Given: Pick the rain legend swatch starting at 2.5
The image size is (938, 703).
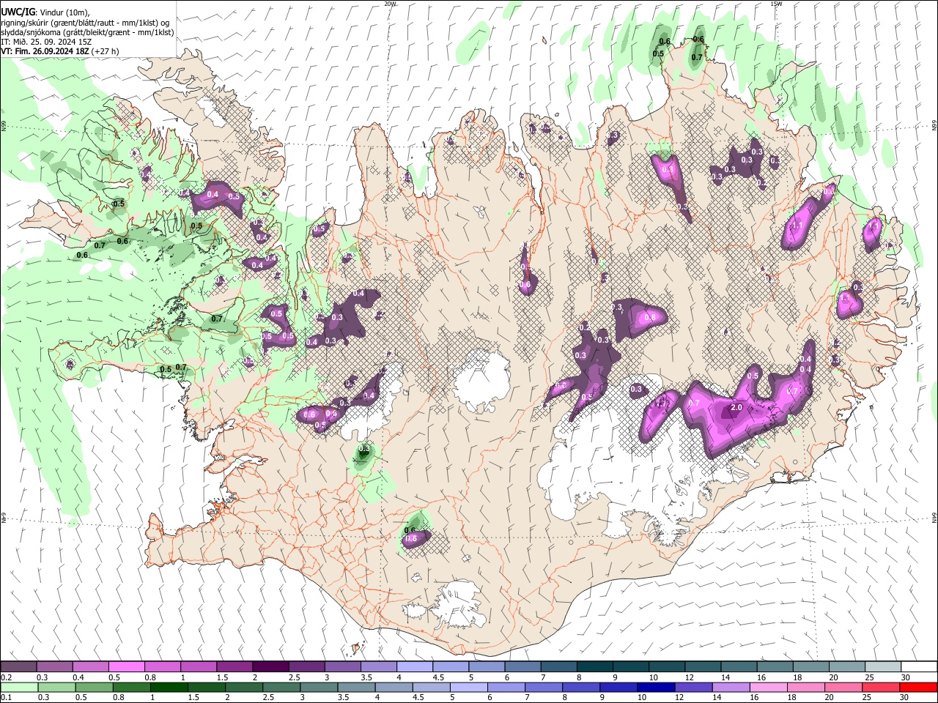Looking at the screenshot, I should (x=281, y=687).
